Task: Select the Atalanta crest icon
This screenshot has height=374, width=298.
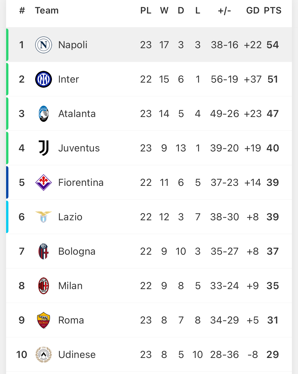Action: (x=44, y=114)
